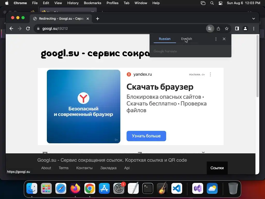Switch to the English translation tab

[187, 39]
